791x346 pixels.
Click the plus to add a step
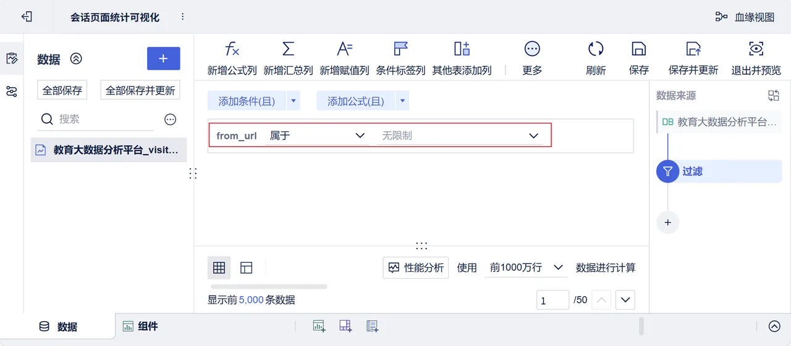point(667,222)
